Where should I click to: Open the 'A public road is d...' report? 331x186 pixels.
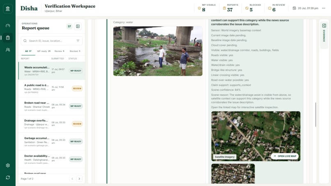(52, 88)
